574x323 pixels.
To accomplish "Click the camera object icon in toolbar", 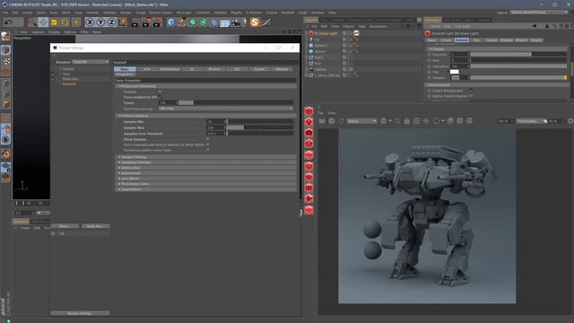I will tap(236, 22).
